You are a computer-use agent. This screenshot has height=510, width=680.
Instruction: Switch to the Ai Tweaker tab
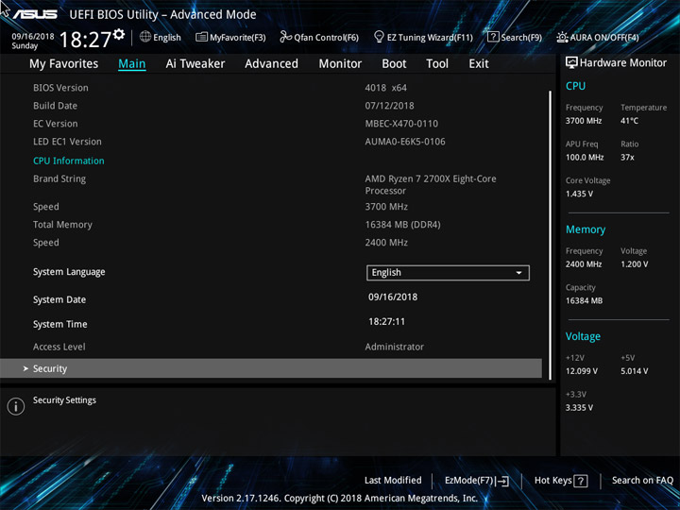pos(195,64)
